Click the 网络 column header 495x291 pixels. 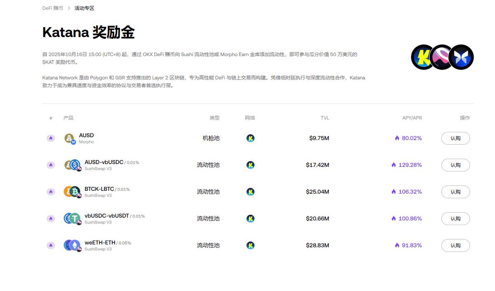[250, 118]
